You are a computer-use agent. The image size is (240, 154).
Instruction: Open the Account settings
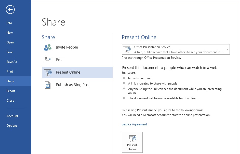[12, 116]
